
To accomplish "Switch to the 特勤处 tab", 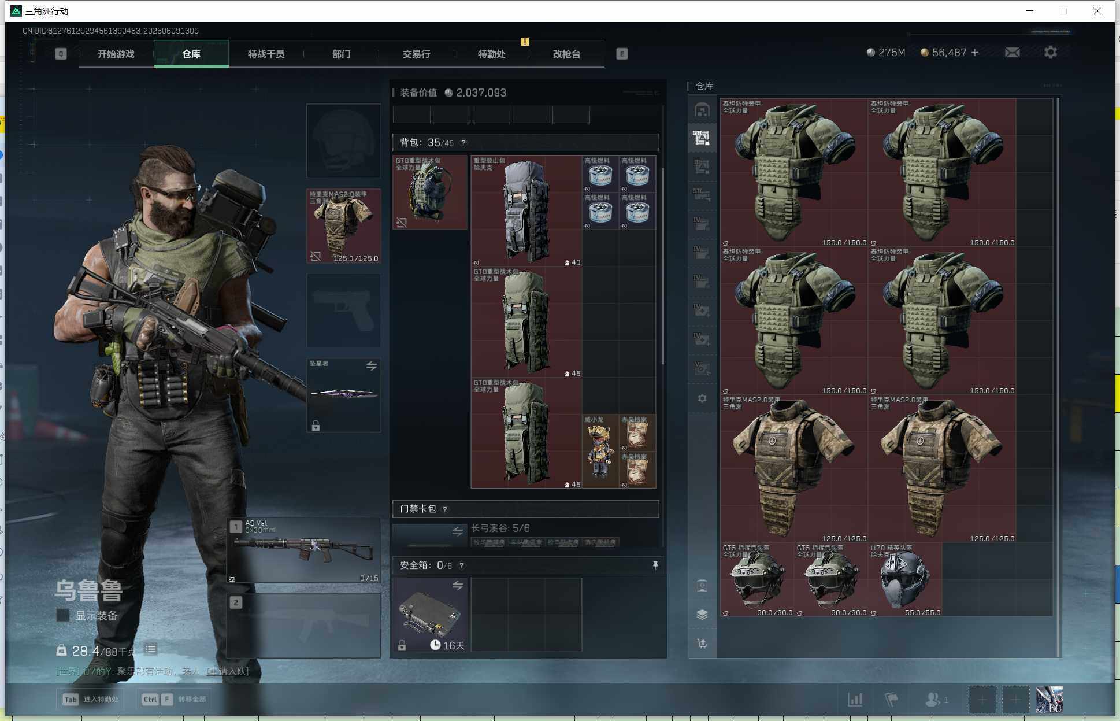I will (492, 54).
